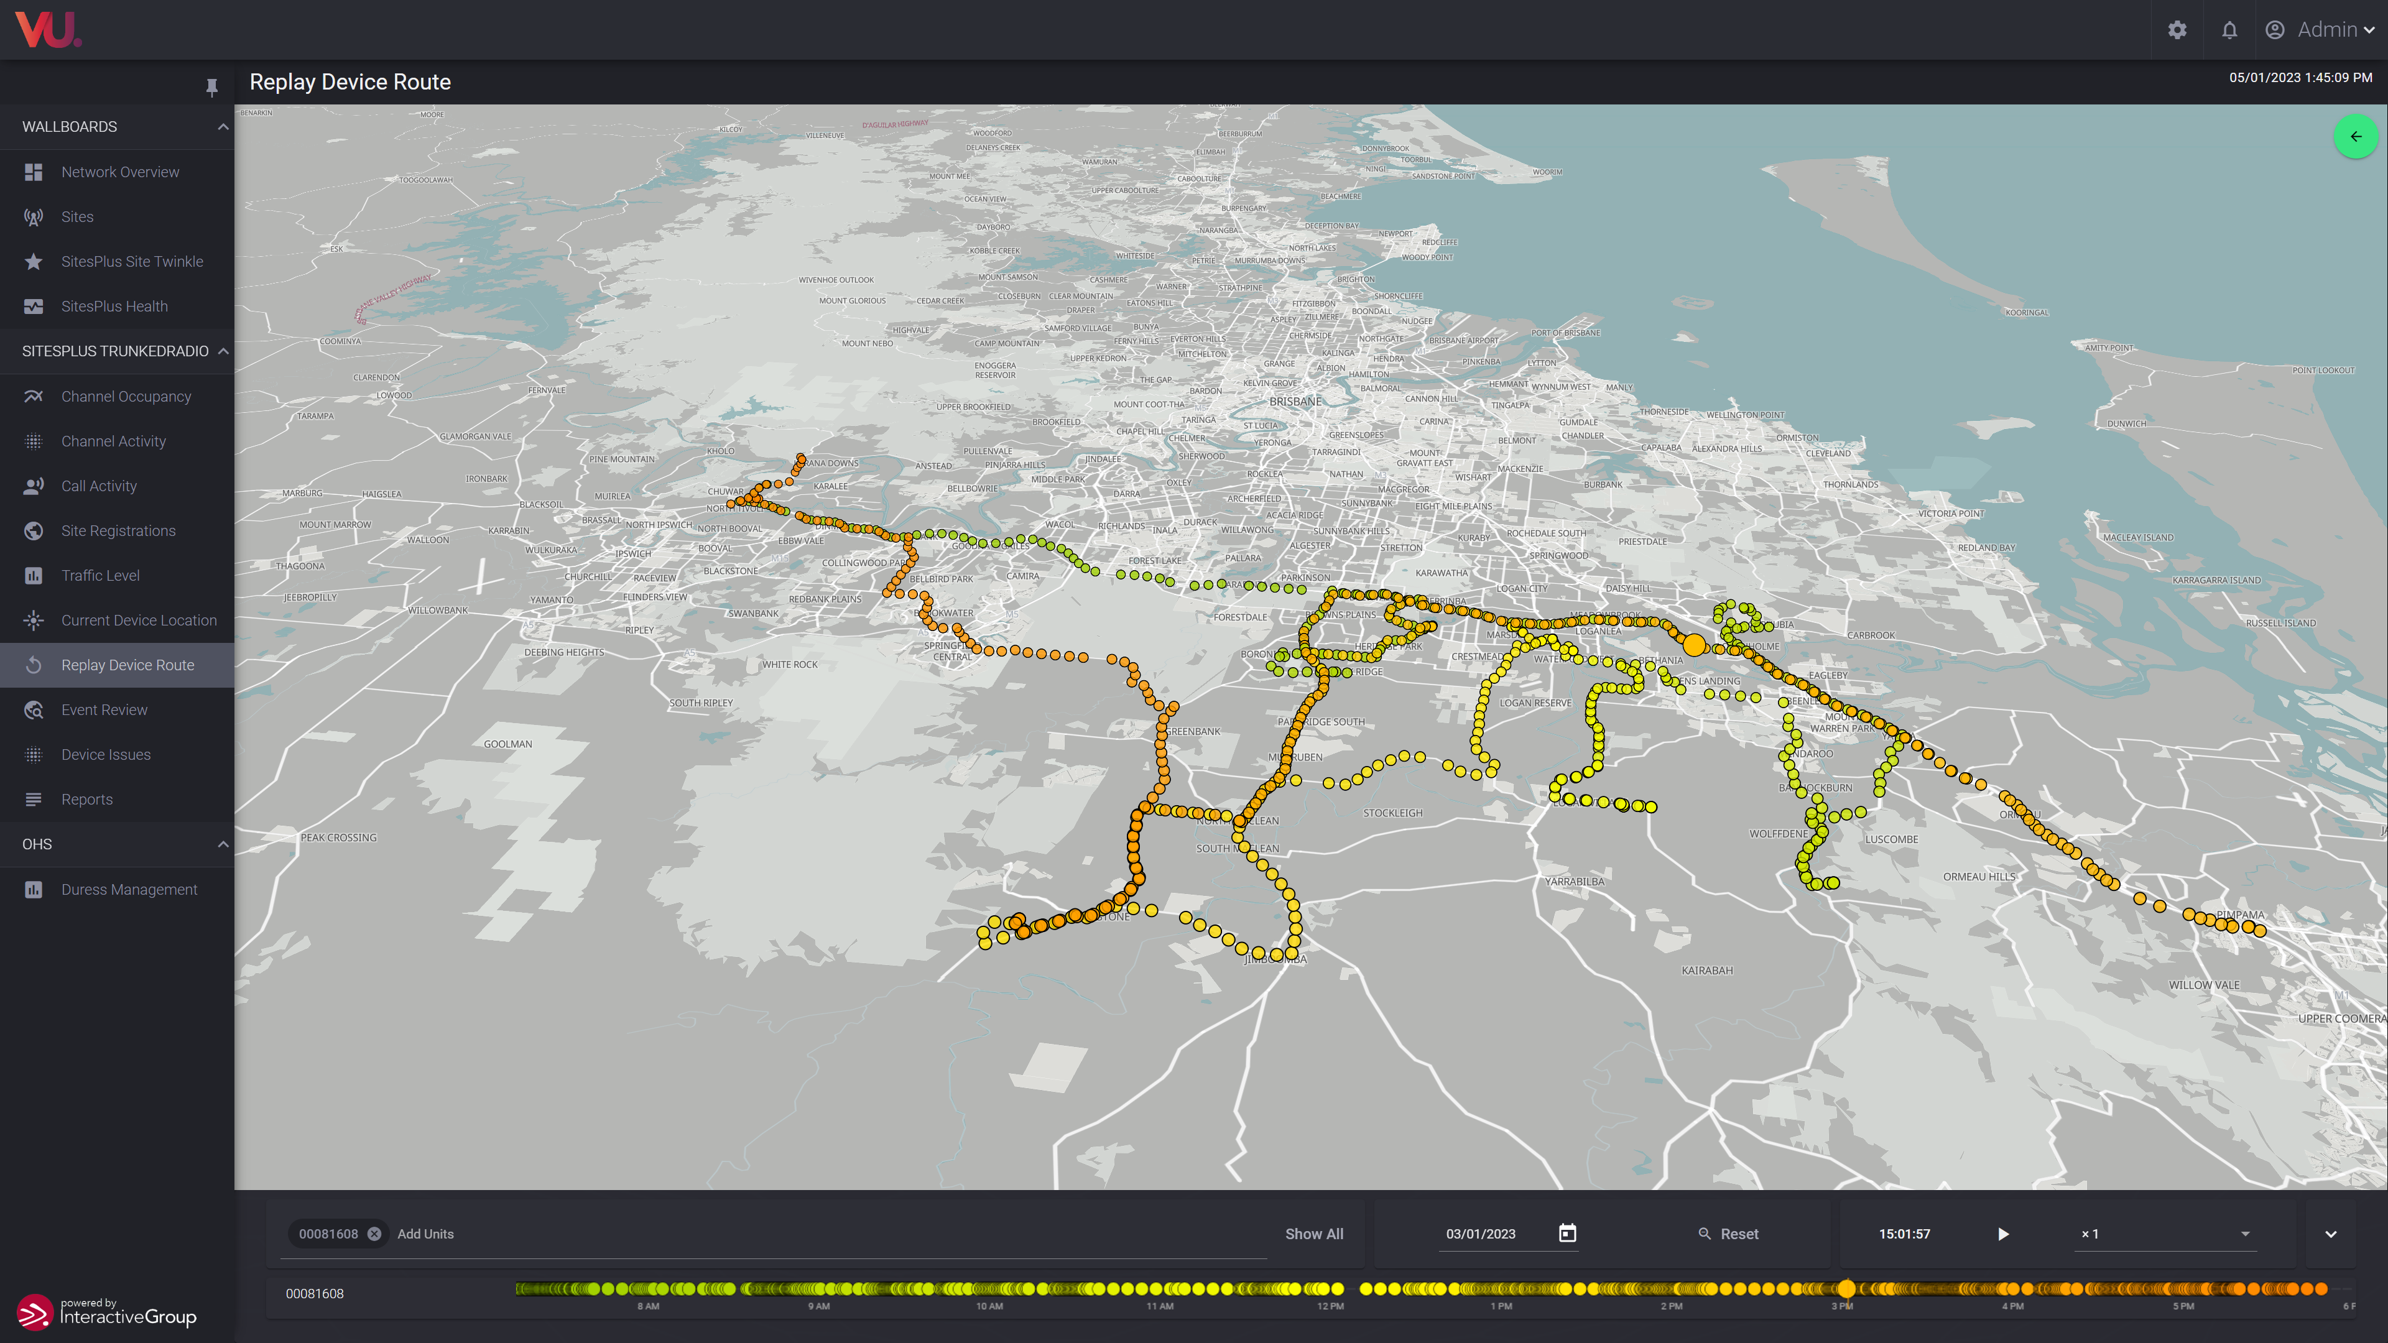
Task: Click the Interactive Group logo
Action: (106, 1311)
